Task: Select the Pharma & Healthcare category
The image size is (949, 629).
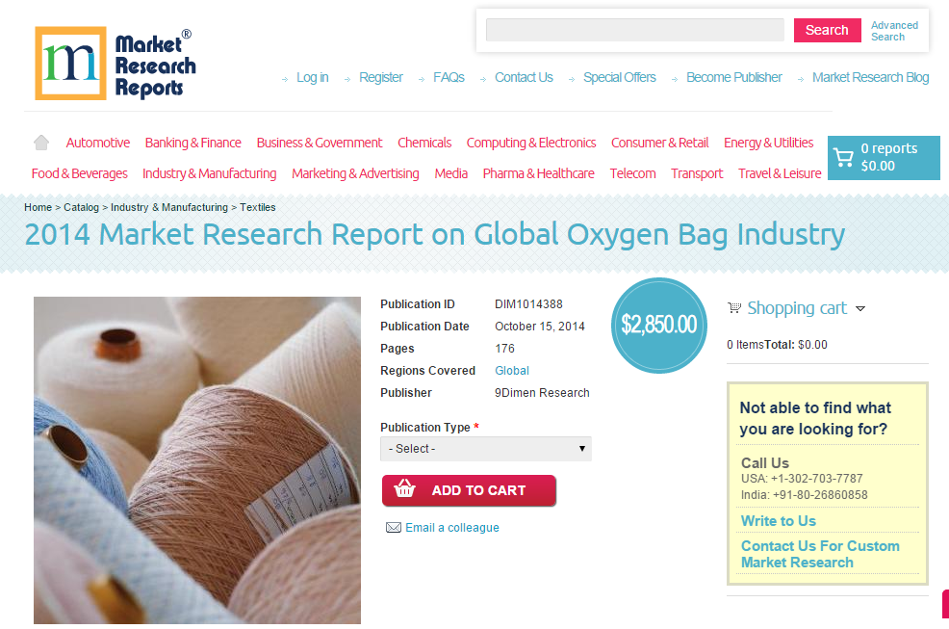Action: point(538,173)
